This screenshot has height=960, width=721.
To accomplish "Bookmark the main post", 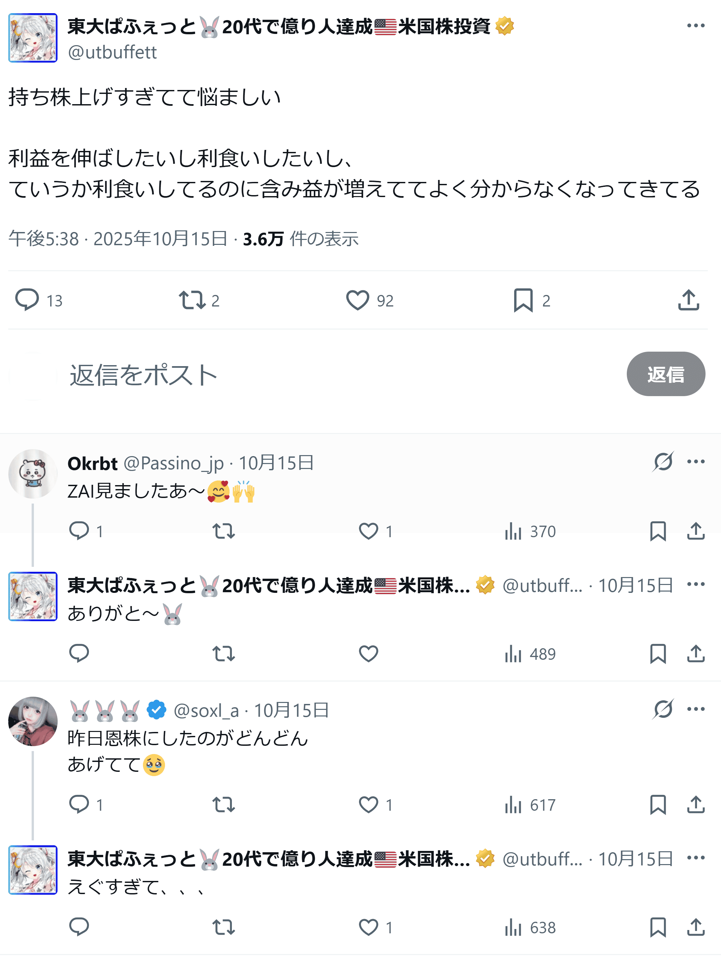I will tap(523, 300).
